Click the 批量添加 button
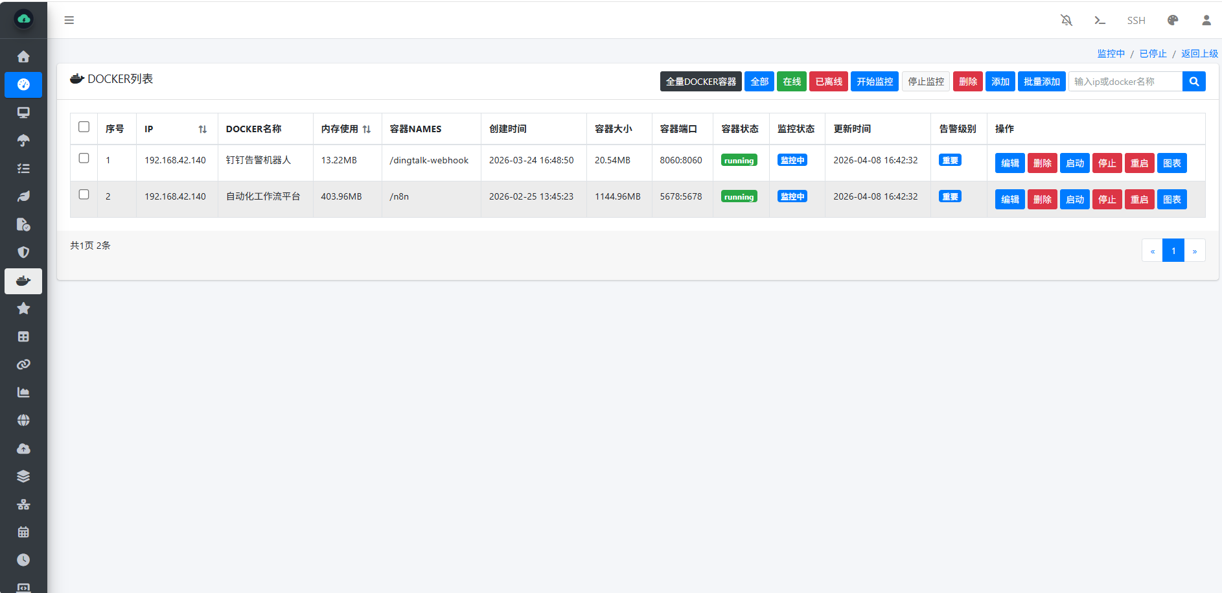Screen dimensions: 1222x593 pyautogui.click(x=1041, y=82)
